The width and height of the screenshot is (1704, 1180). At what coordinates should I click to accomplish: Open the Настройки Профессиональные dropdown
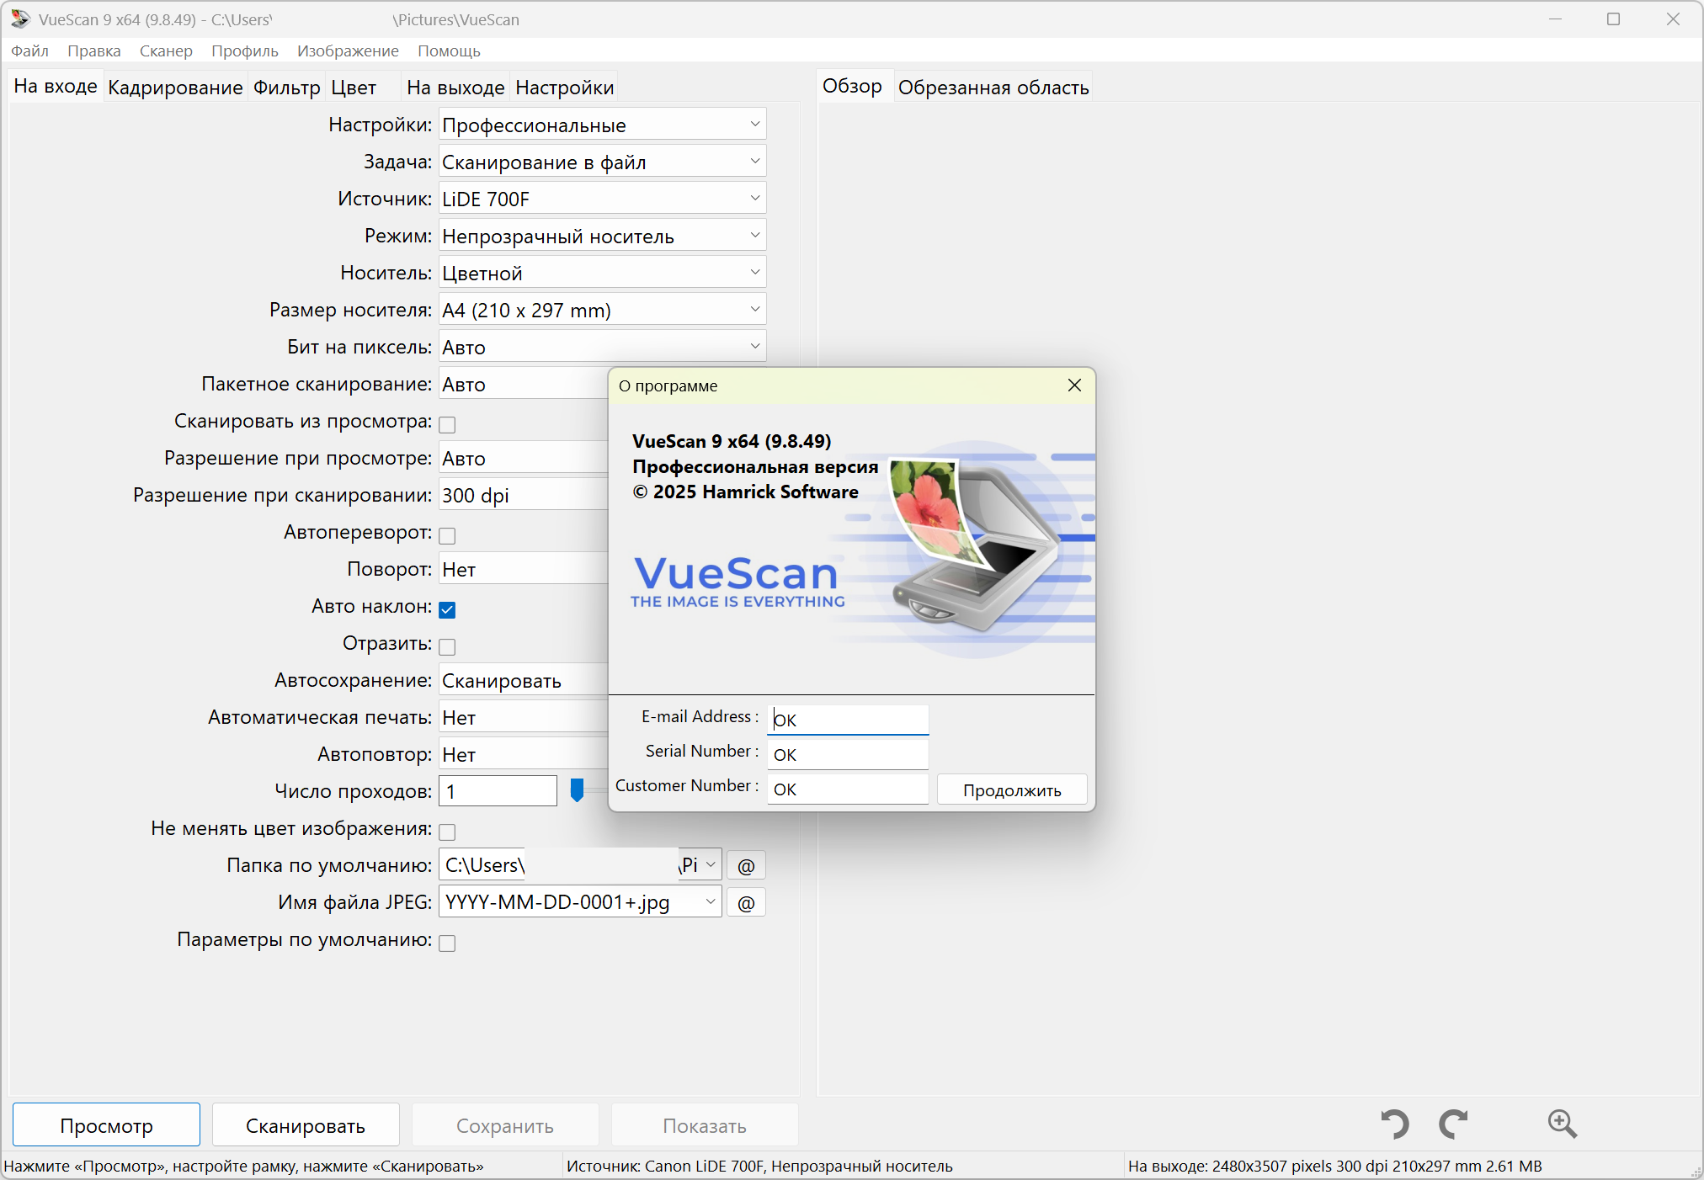602,125
